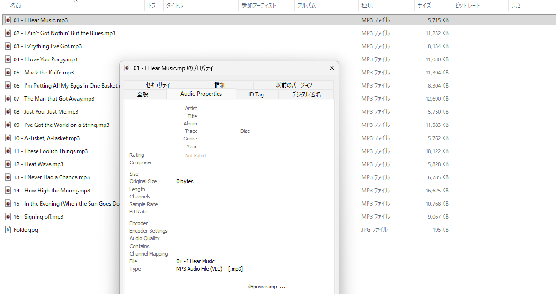Click the Folder.jpg image file icon
The image size is (556, 294).
coord(8,230)
